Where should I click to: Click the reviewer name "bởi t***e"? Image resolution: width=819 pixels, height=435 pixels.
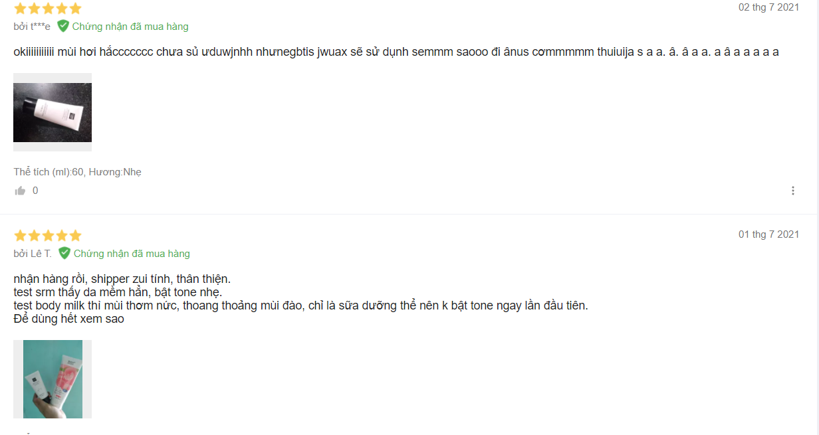tap(32, 27)
